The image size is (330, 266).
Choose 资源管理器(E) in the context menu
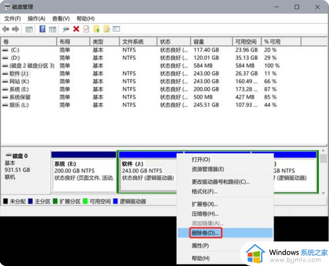225,169
